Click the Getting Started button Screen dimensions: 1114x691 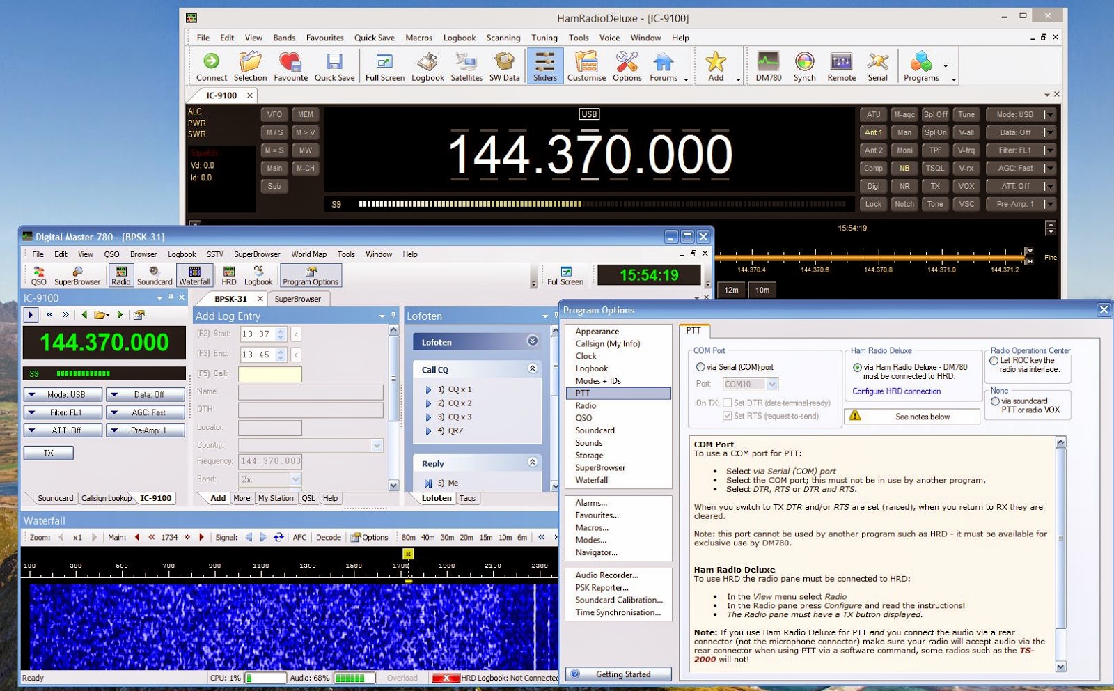click(618, 674)
